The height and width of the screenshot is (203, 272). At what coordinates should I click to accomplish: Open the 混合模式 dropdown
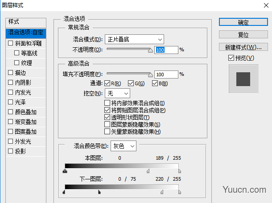[x=135, y=40]
